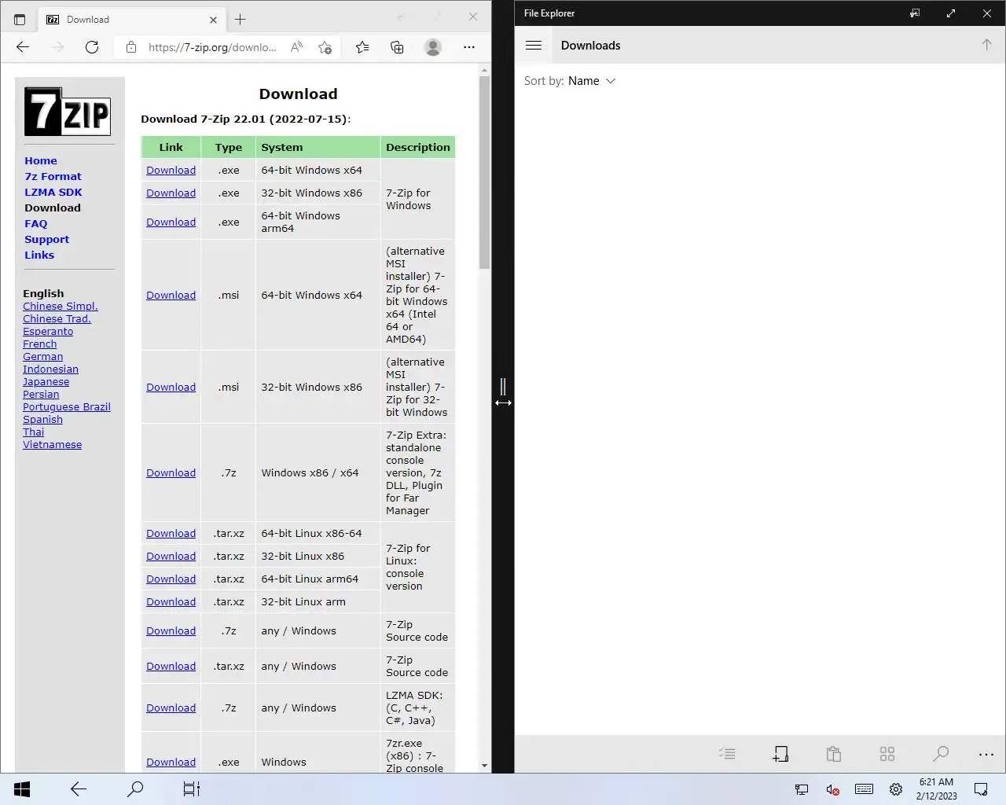Screen dimensions: 1006x805
Task: Open the Edge profile avatar
Action: click(433, 47)
